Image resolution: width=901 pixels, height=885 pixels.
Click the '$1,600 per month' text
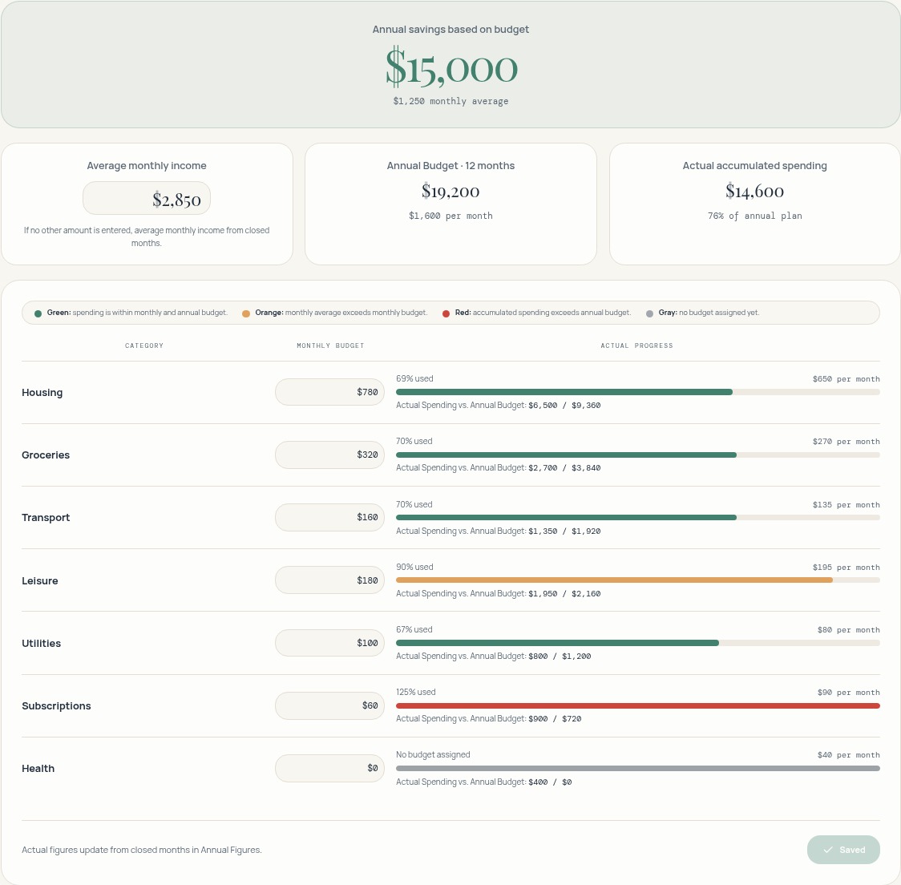point(450,216)
